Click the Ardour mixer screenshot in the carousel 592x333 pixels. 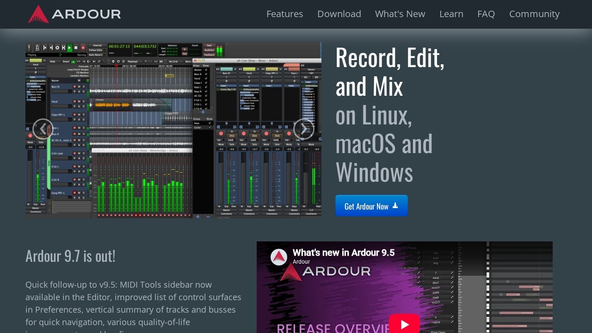pos(173,130)
